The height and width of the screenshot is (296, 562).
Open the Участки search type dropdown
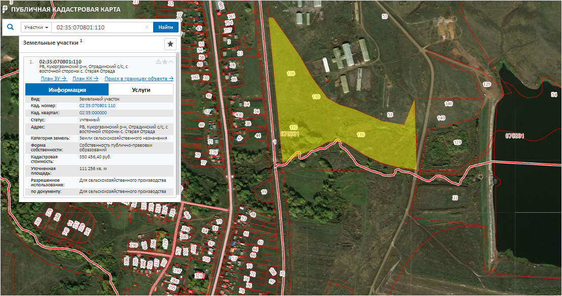(x=36, y=27)
